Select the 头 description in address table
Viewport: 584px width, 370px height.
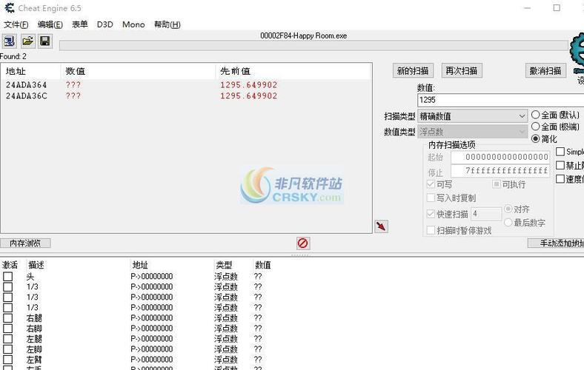click(30, 276)
